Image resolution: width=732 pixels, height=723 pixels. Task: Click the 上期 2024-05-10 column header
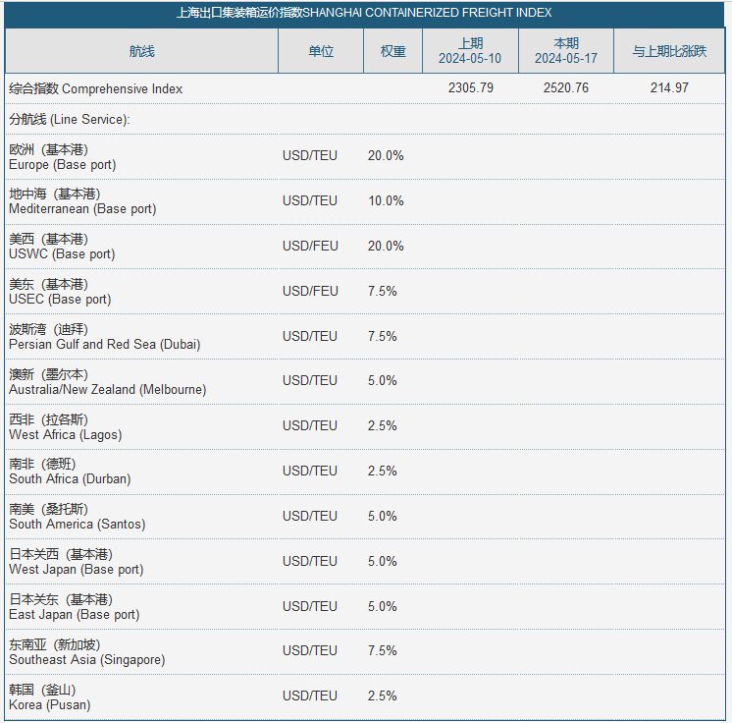(x=470, y=51)
